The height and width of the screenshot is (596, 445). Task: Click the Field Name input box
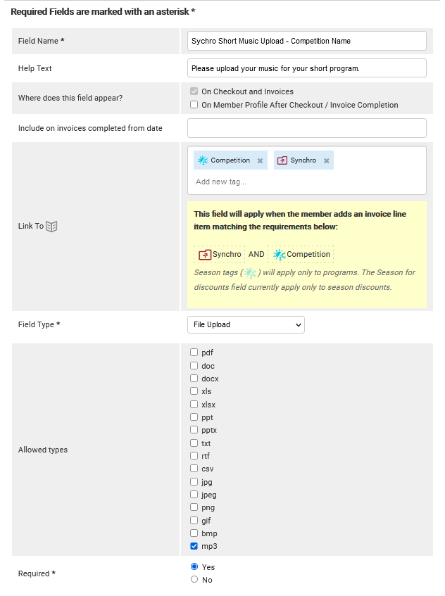click(x=306, y=41)
